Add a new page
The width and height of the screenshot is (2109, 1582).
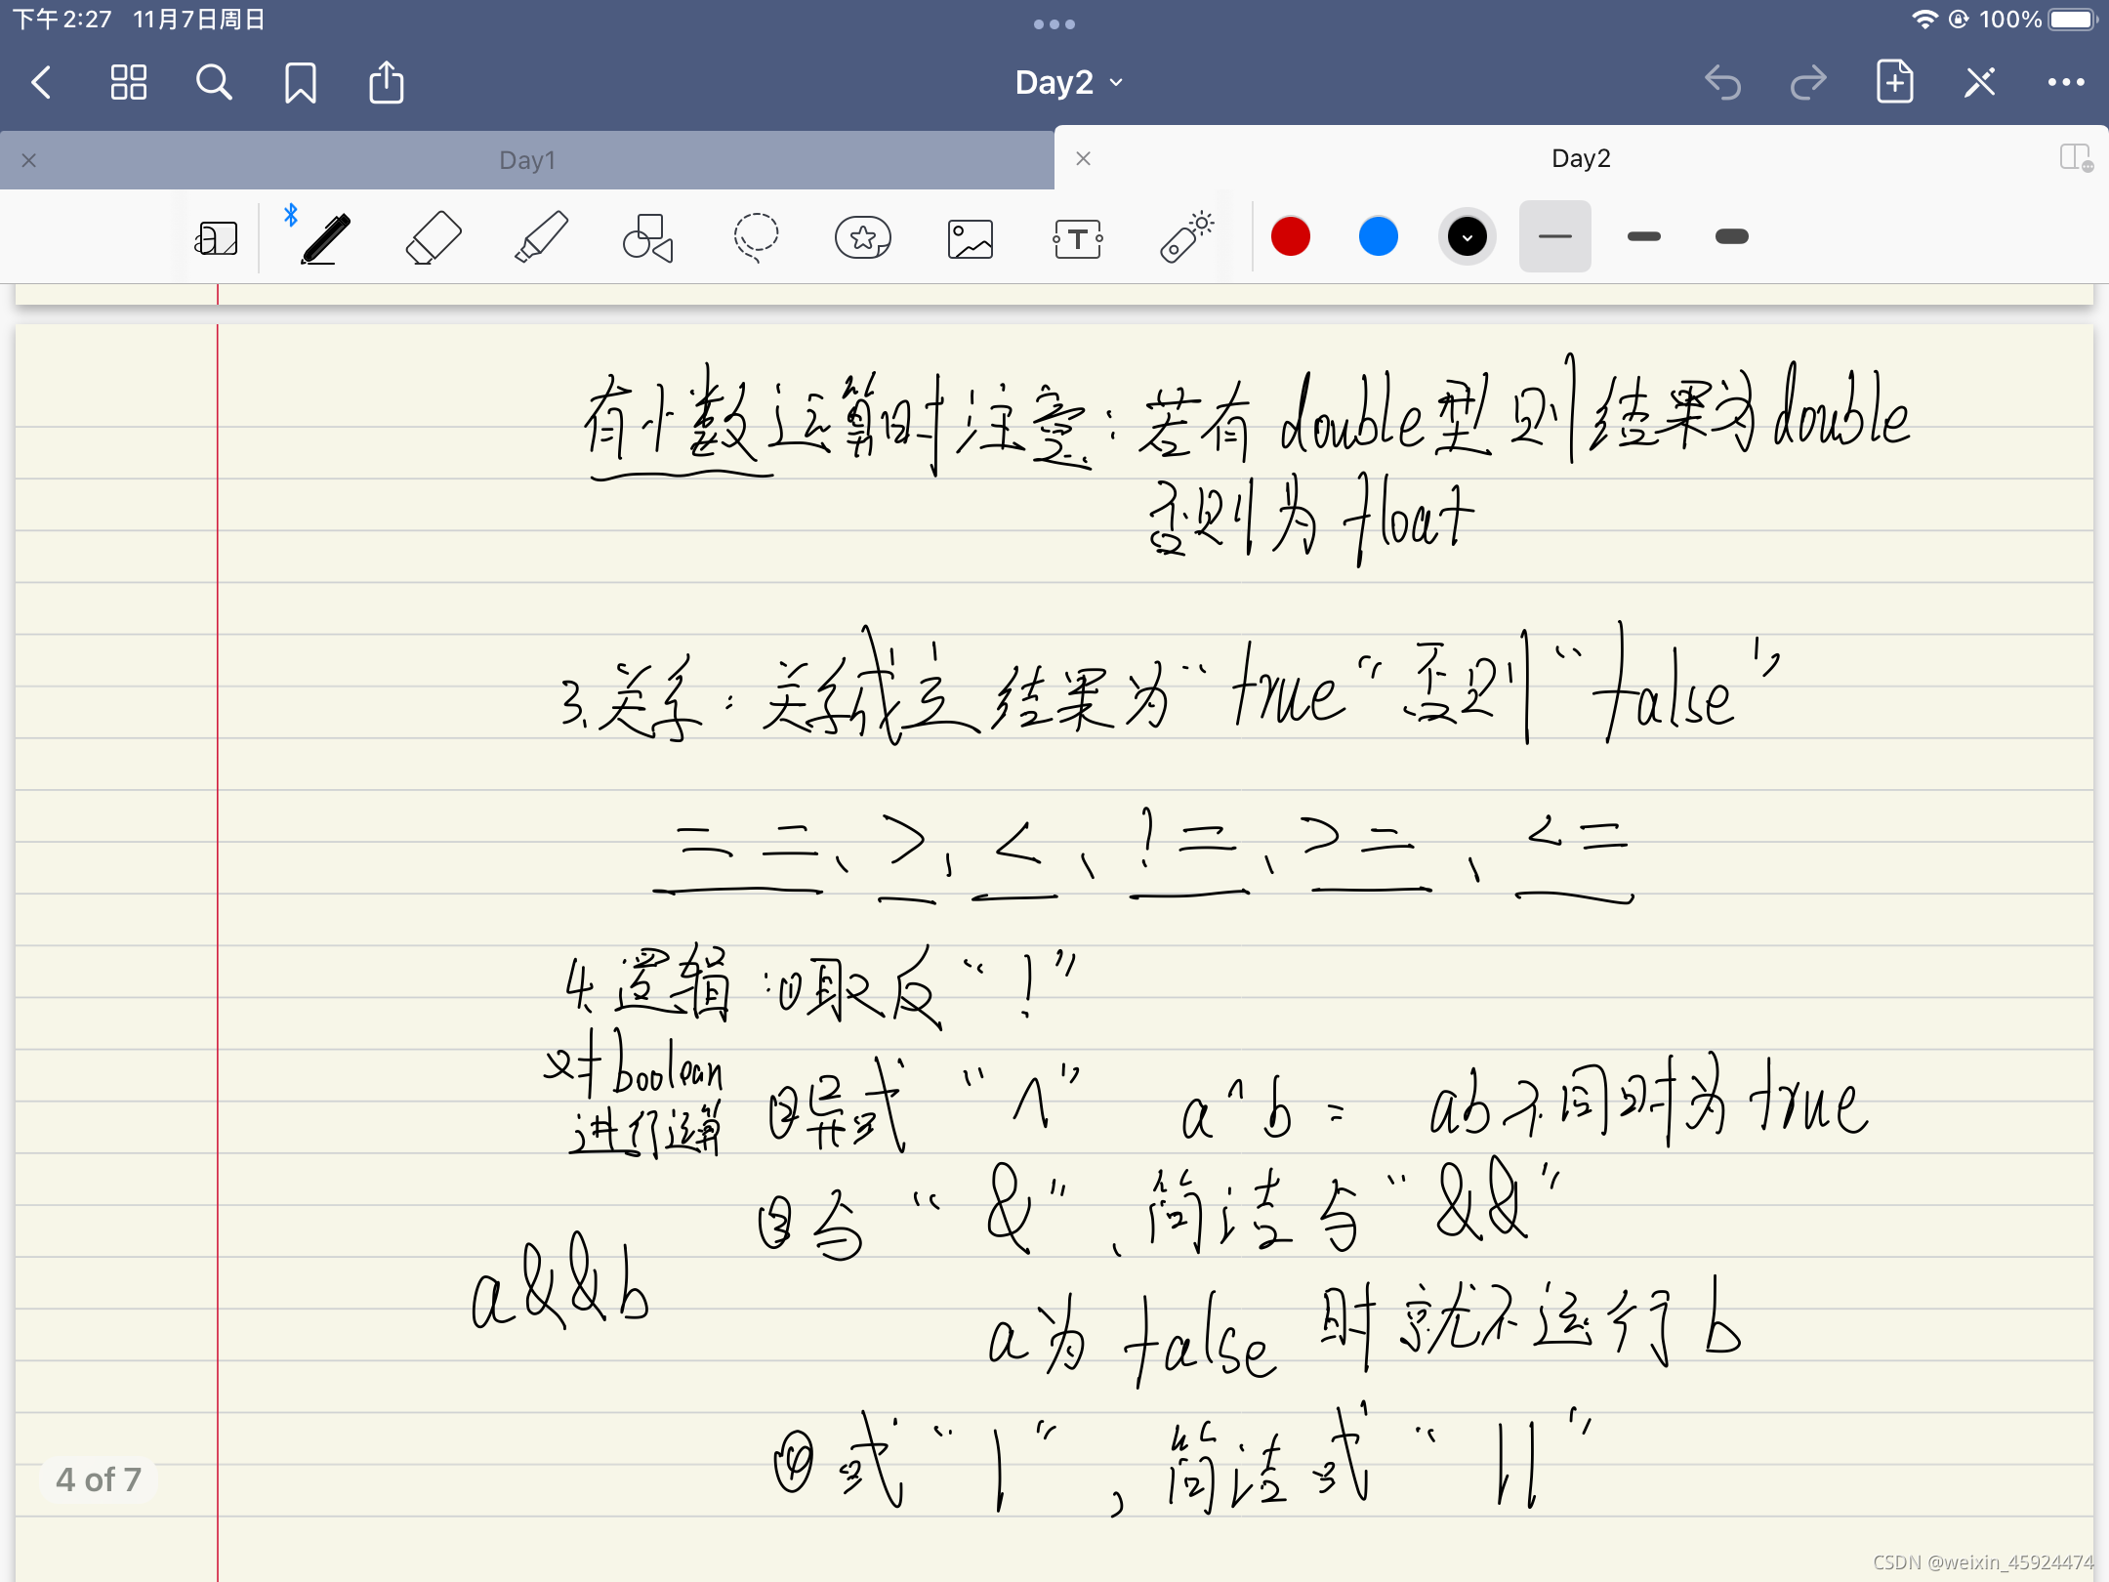point(1894,82)
